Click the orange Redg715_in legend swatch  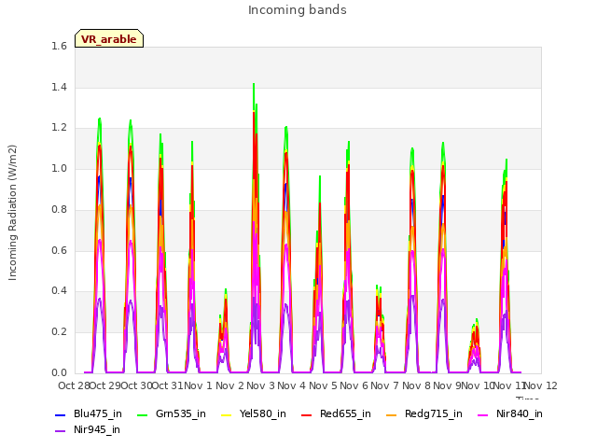click(392, 414)
